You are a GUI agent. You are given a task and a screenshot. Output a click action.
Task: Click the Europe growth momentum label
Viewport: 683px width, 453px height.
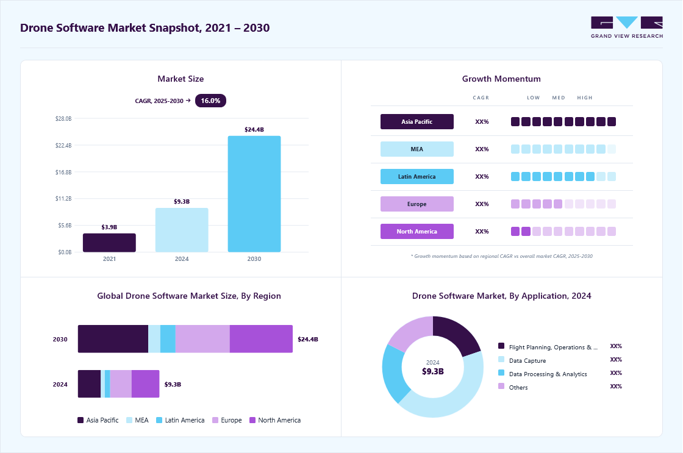[x=417, y=204]
